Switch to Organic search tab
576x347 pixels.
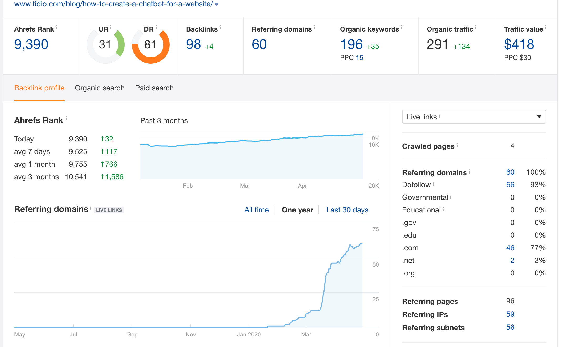pyautogui.click(x=100, y=88)
